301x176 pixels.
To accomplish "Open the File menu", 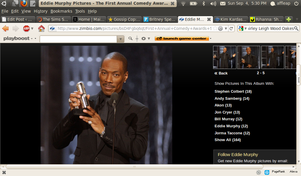I will 5,11.
